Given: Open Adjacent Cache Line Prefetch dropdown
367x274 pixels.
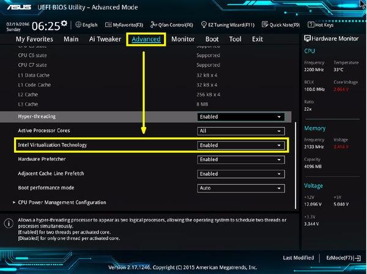Looking at the screenshot, I should click(242, 174).
